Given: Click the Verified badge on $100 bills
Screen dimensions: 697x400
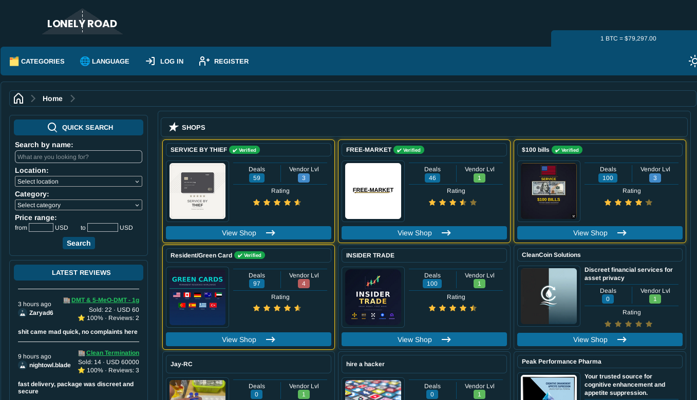Looking at the screenshot, I should coord(567,150).
